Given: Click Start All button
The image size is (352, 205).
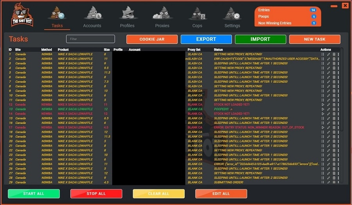Looking at the screenshot, I should click(x=34, y=194).
